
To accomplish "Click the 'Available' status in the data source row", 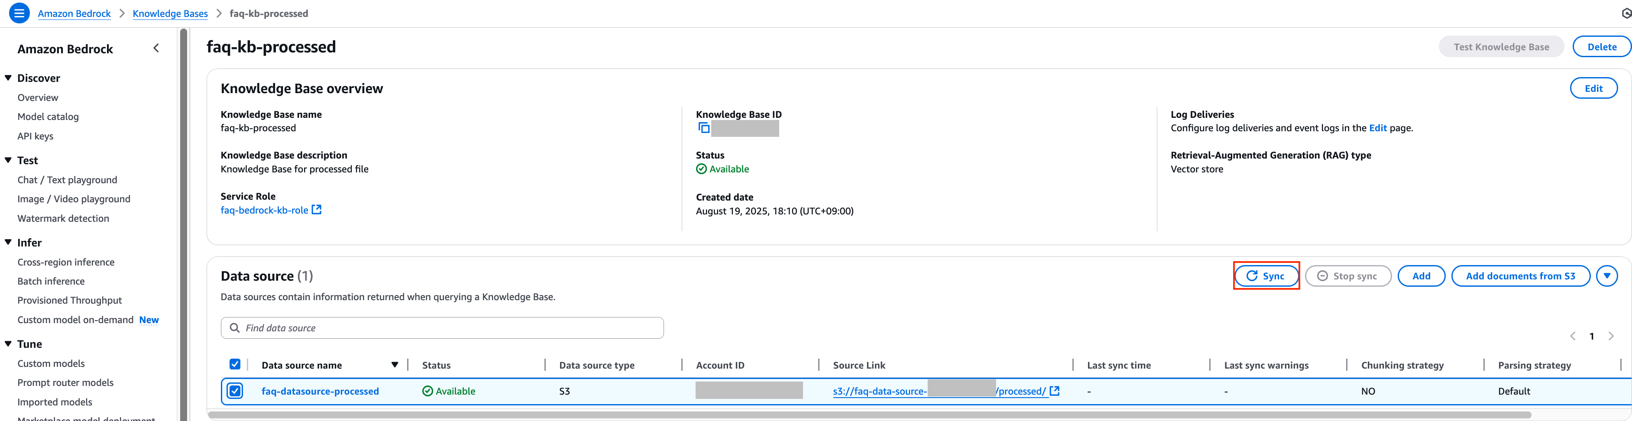I will tap(449, 391).
